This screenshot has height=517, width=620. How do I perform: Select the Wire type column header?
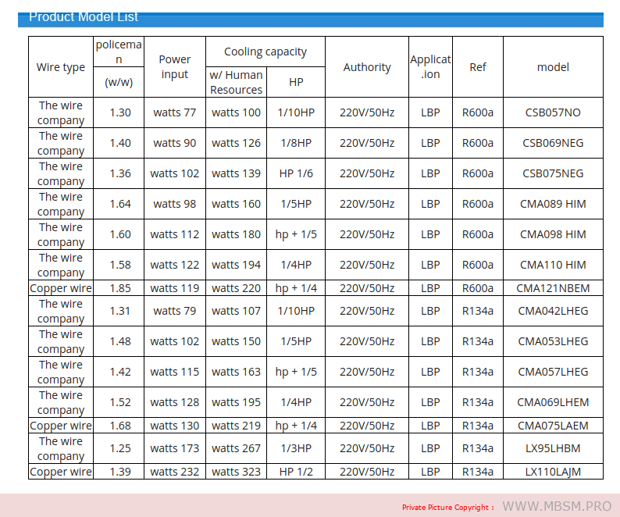click(61, 67)
